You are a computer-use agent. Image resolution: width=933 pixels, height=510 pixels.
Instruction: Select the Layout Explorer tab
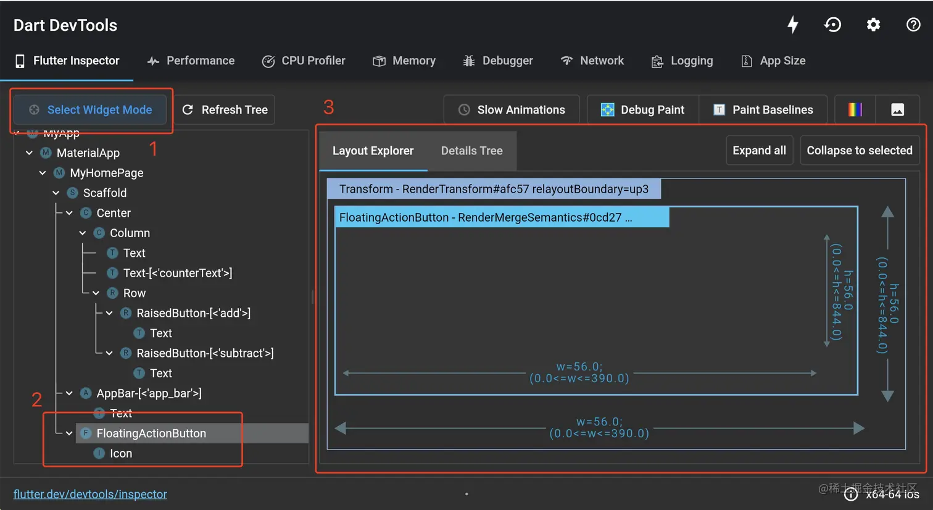click(x=373, y=151)
